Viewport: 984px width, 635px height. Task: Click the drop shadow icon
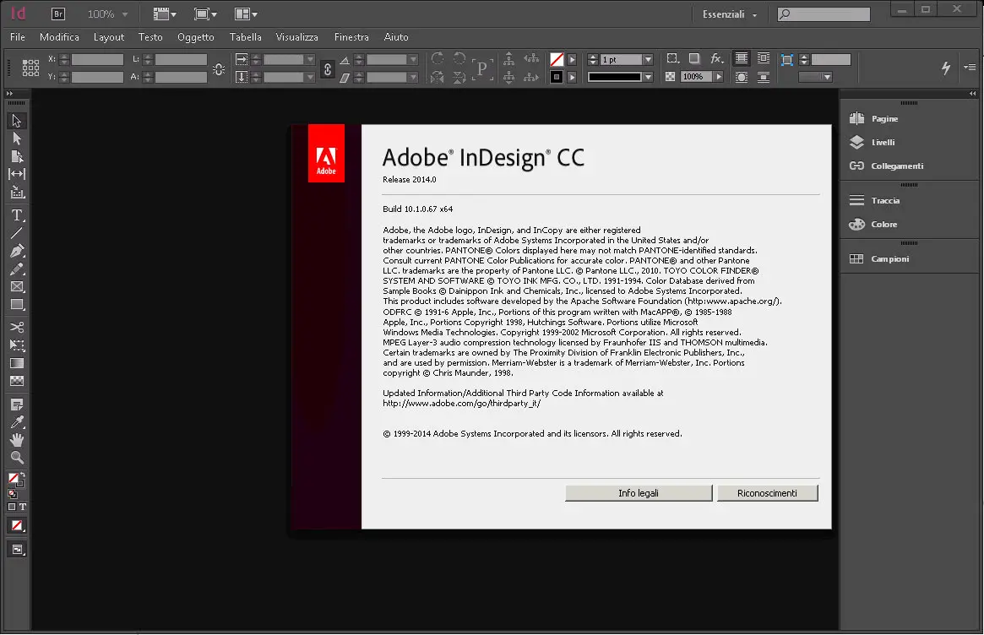click(694, 58)
